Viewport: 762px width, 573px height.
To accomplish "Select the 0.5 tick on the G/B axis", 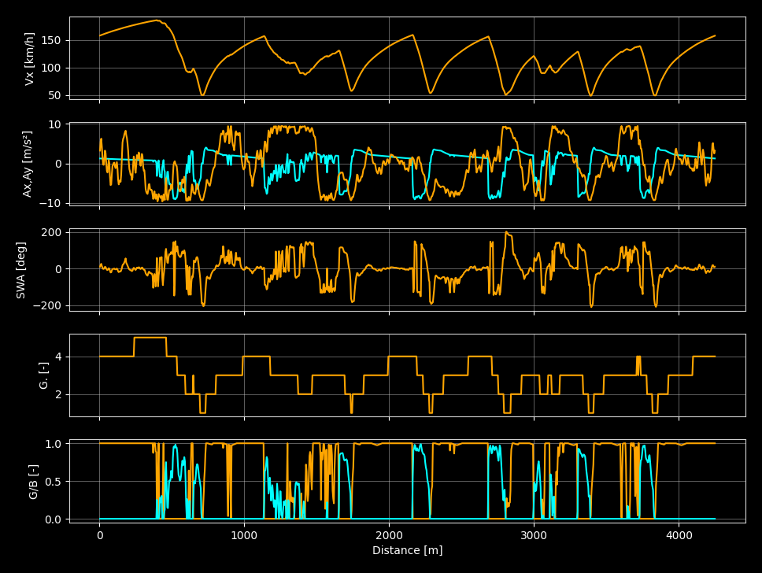I will (53, 482).
